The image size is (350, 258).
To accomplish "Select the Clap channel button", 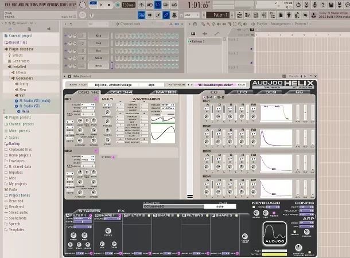I will coord(99,43).
